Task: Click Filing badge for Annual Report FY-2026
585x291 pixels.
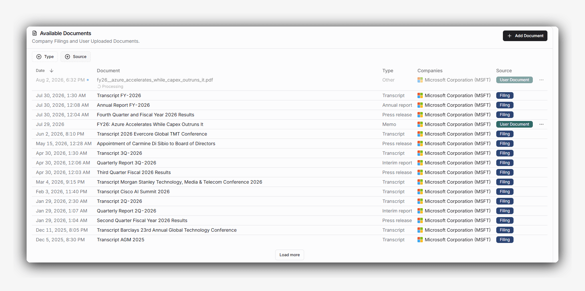Action: point(505,105)
